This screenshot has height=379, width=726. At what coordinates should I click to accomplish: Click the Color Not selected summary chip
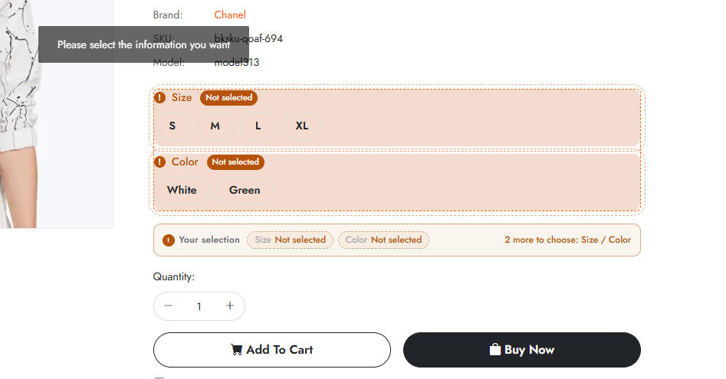point(384,240)
